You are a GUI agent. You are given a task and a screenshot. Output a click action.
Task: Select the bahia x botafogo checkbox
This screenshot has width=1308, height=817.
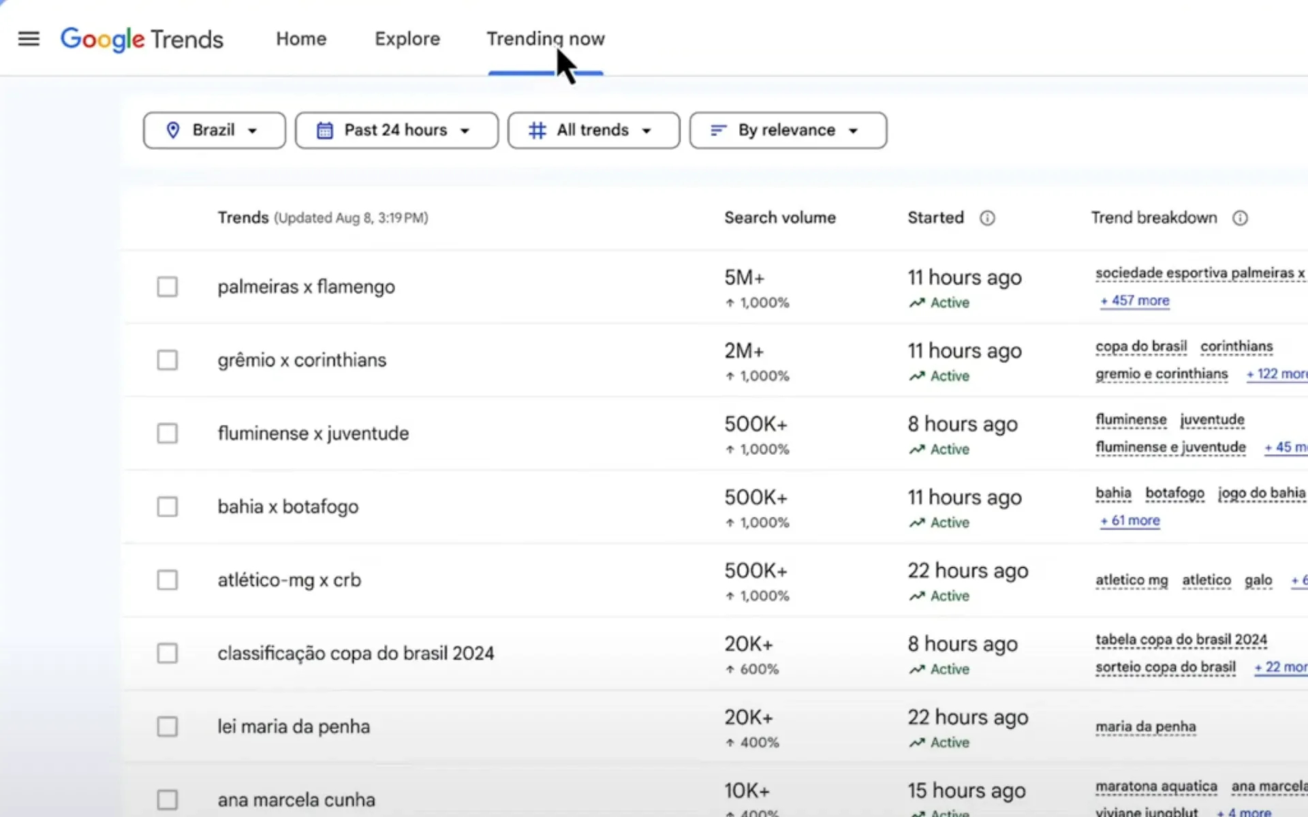coord(167,507)
